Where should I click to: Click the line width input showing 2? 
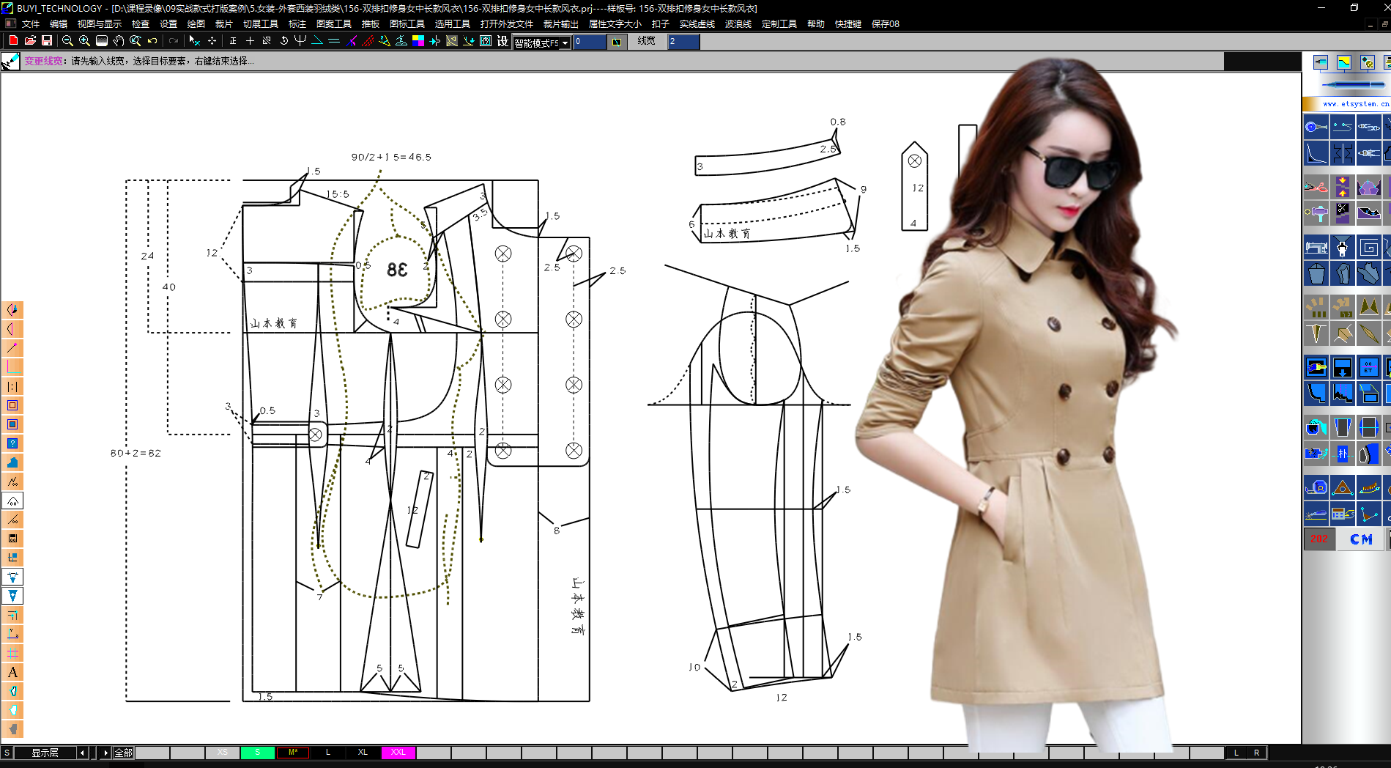[x=683, y=42]
